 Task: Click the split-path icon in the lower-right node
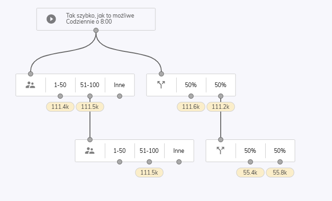(x=220, y=151)
